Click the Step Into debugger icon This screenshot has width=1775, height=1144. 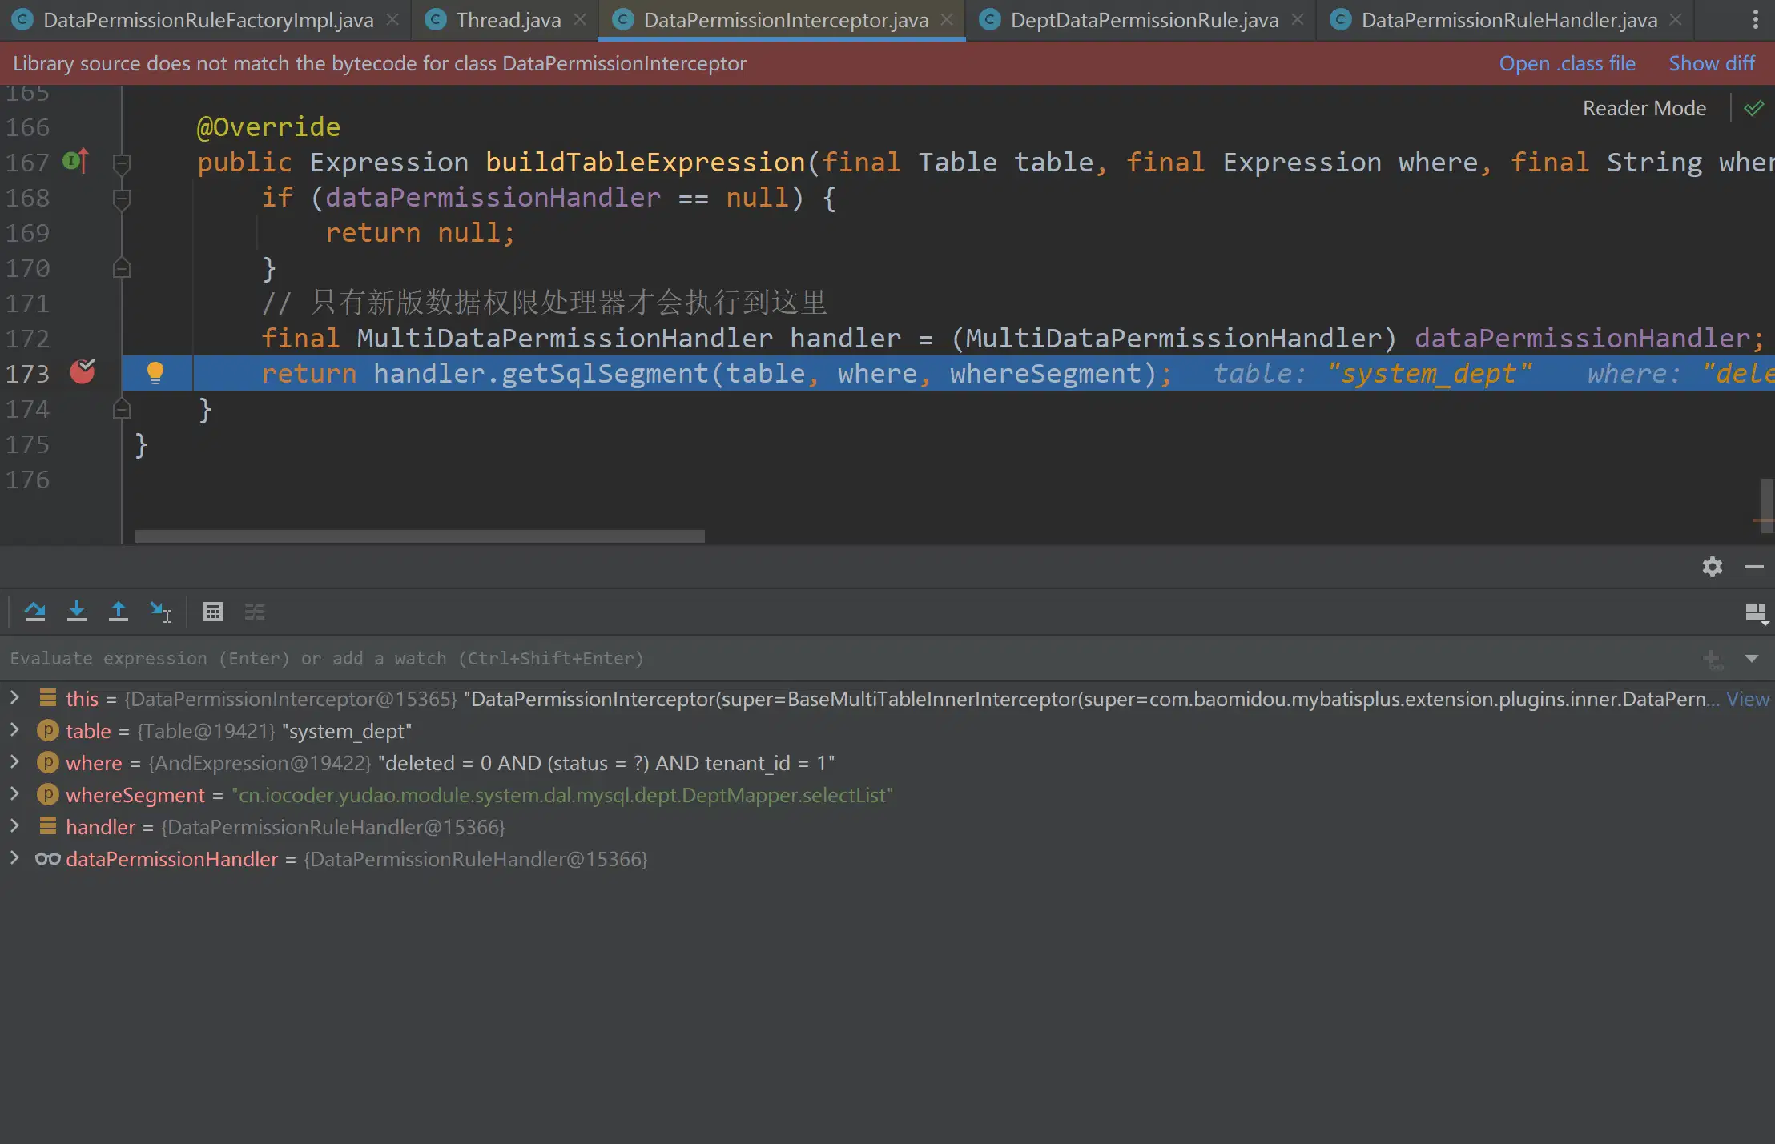point(77,612)
